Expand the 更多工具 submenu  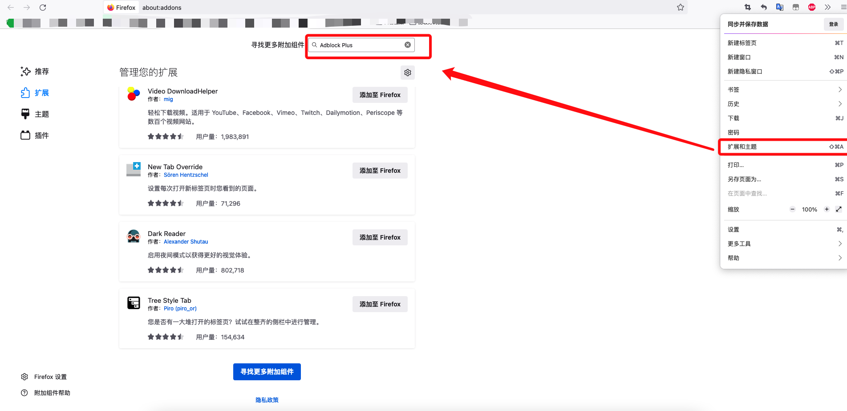(785, 244)
